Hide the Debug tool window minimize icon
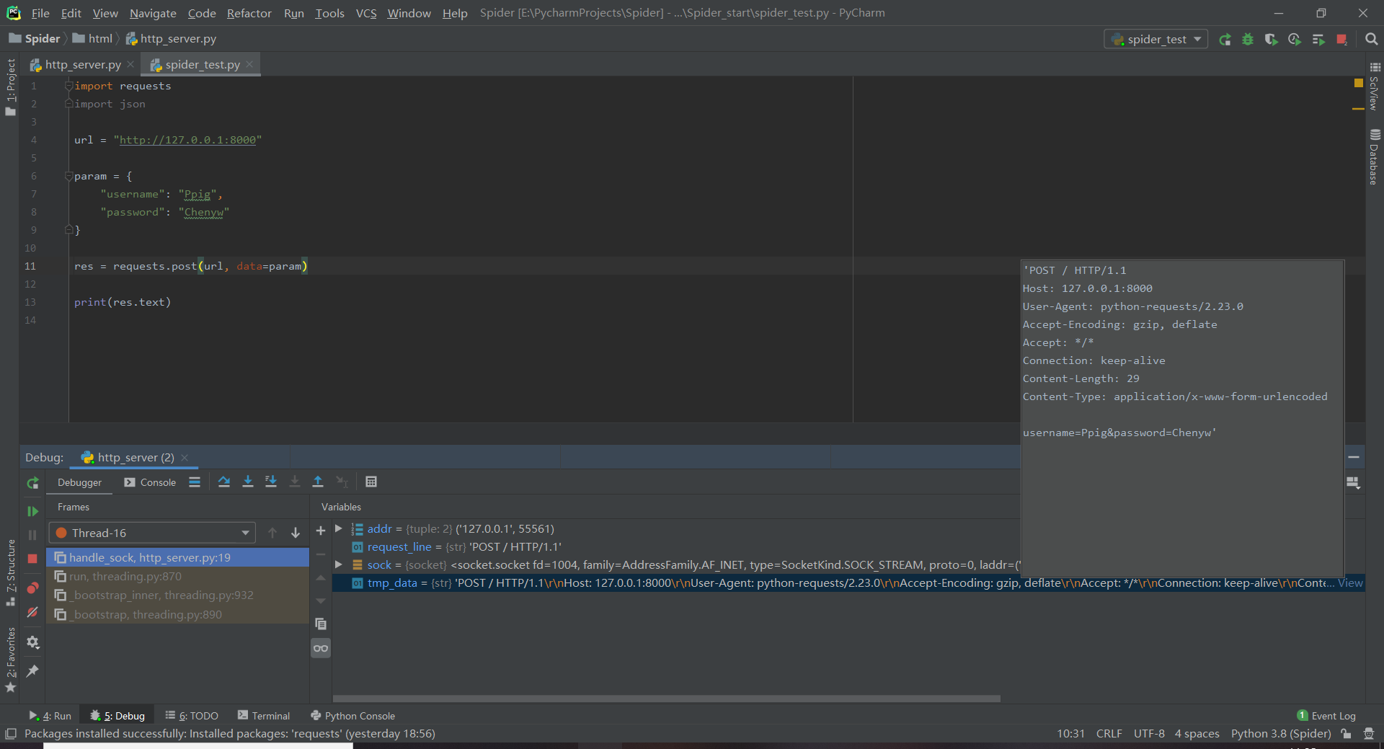Image resolution: width=1384 pixels, height=749 pixels. tap(1354, 457)
